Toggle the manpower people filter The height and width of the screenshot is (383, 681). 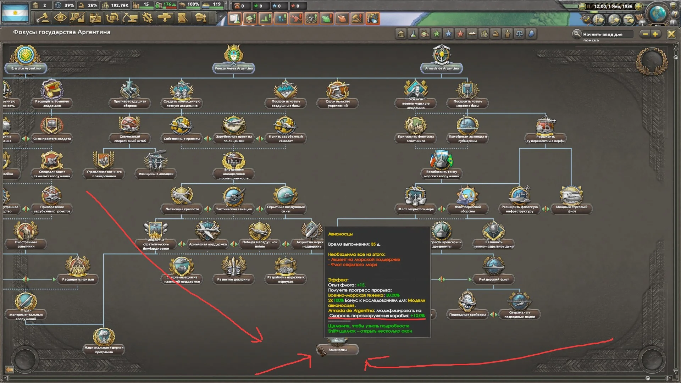click(484, 34)
